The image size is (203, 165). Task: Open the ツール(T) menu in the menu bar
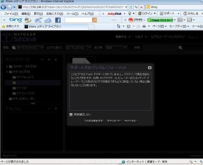(x=72, y=14)
